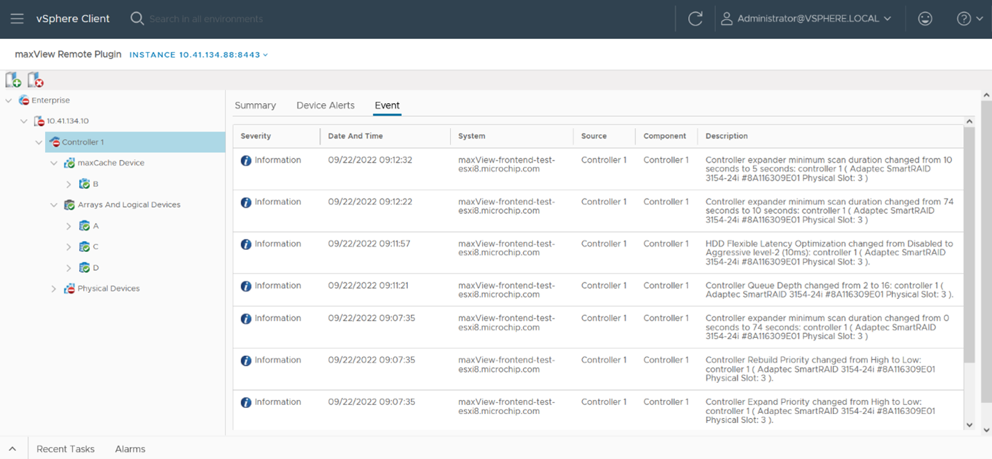Click the HDD Flexible Latency Optimization description
This screenshot has width=992, height=459.
point(829,253)
